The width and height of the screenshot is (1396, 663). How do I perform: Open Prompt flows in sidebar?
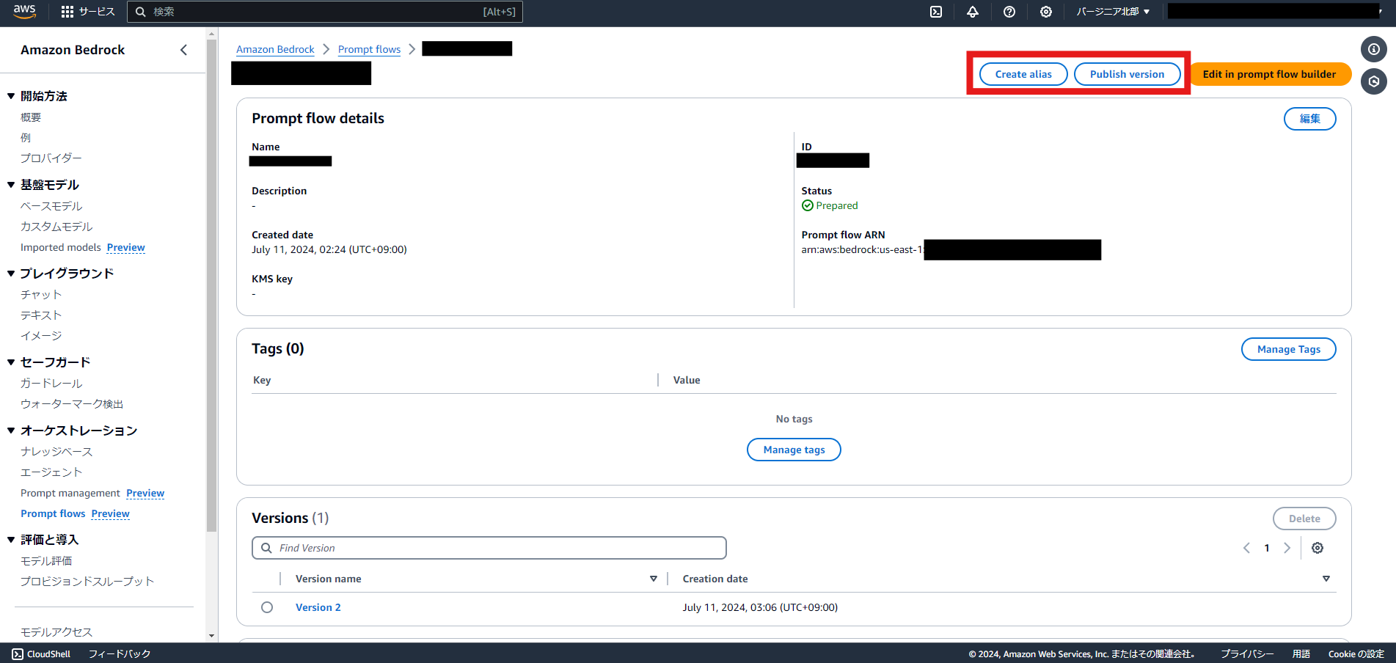click(x=53, y=513)
